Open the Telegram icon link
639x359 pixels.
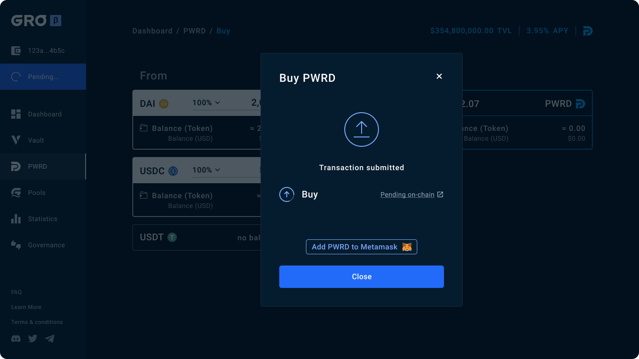tap(50, 338)
